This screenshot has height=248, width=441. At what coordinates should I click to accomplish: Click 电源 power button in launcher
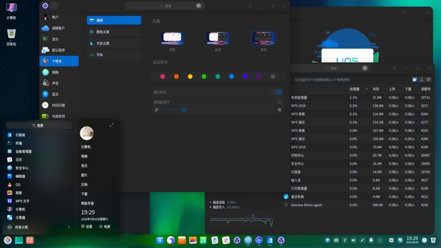(x=105, y=227)
